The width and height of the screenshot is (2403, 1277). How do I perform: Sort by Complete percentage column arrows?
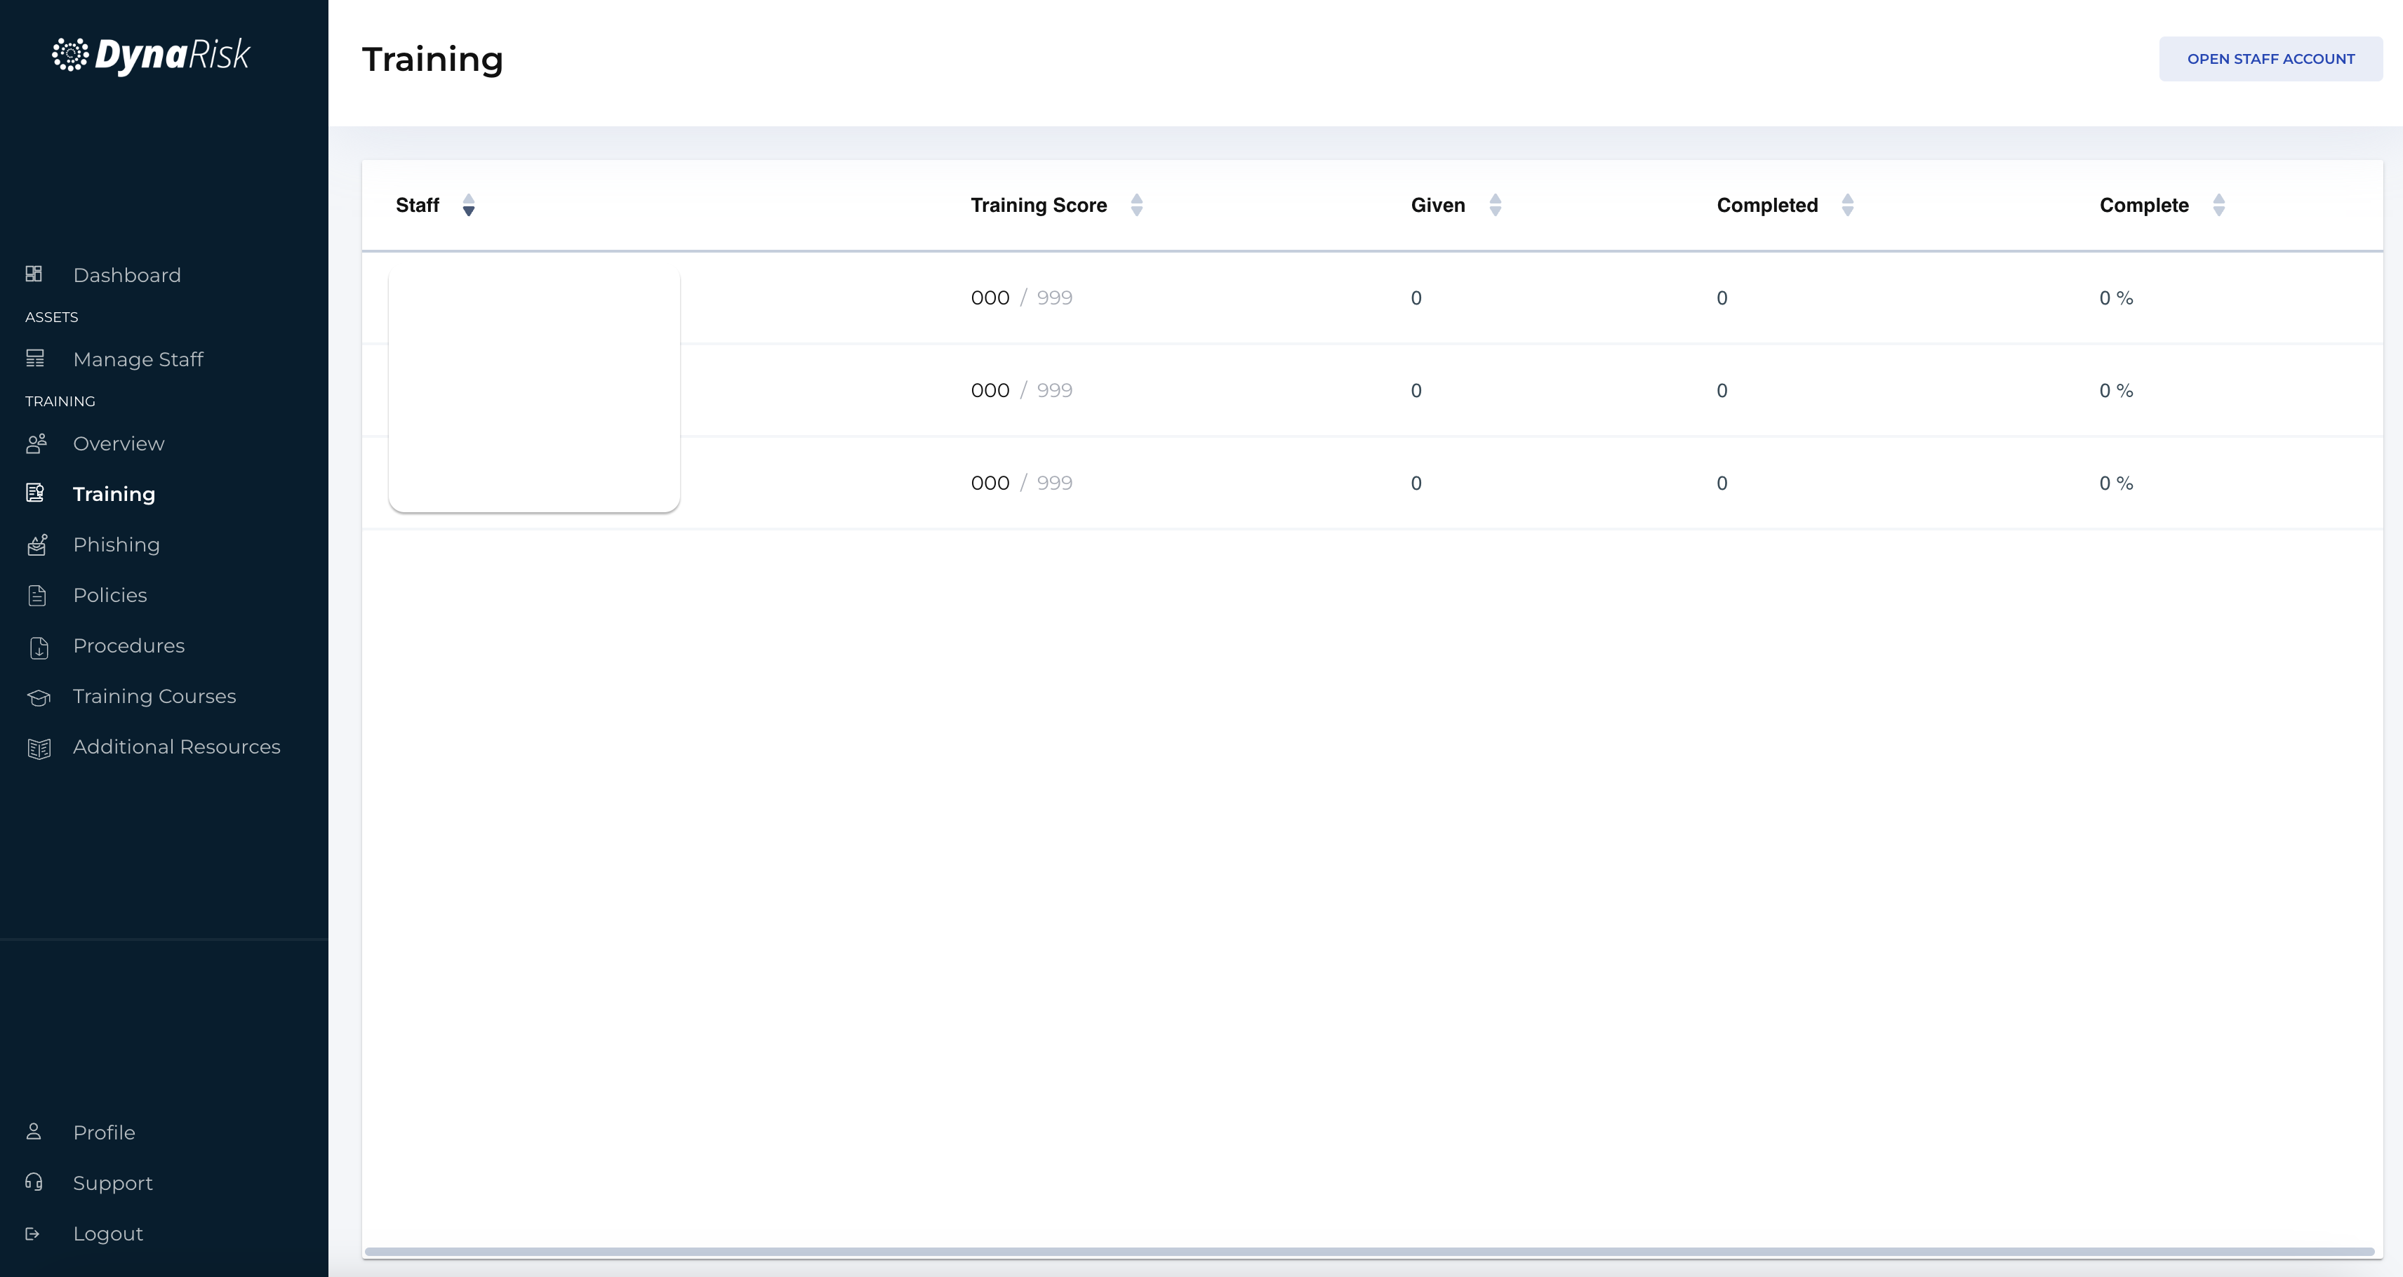coord(2218,205)
